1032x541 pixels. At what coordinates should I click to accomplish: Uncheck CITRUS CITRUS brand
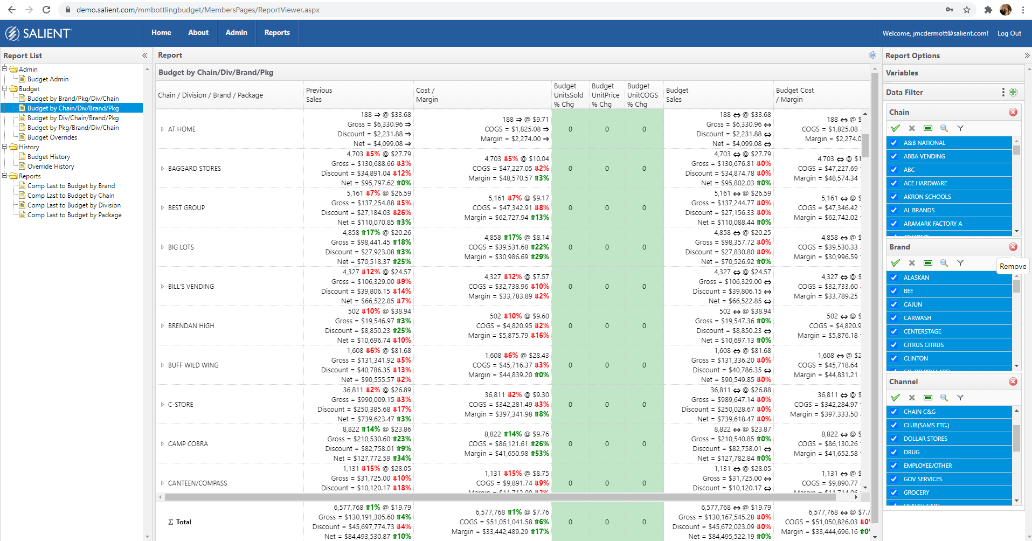[894, 345]
